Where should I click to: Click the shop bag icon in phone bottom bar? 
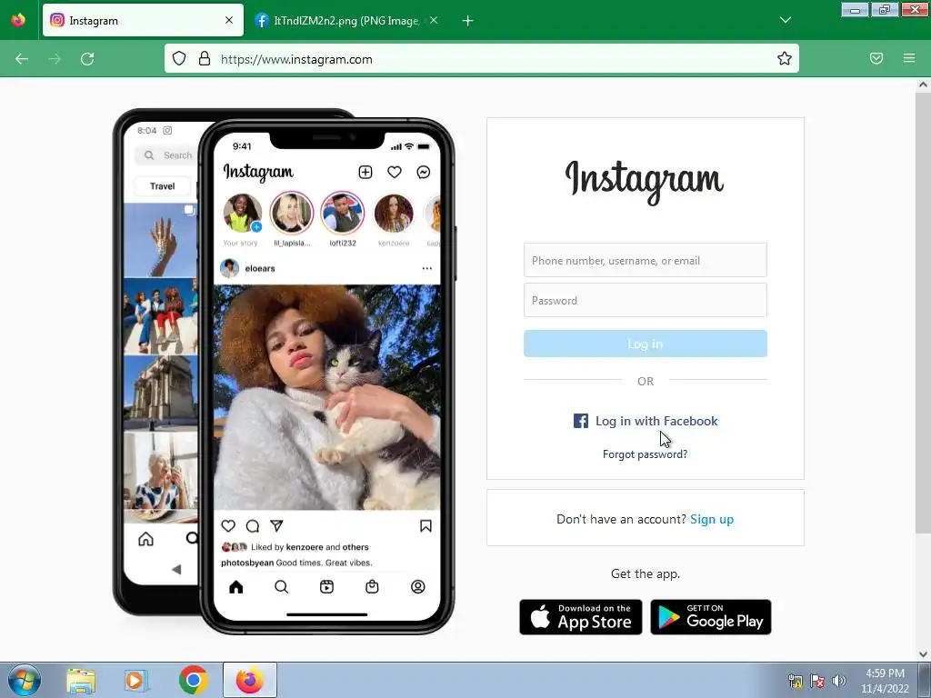pos(372,587)
